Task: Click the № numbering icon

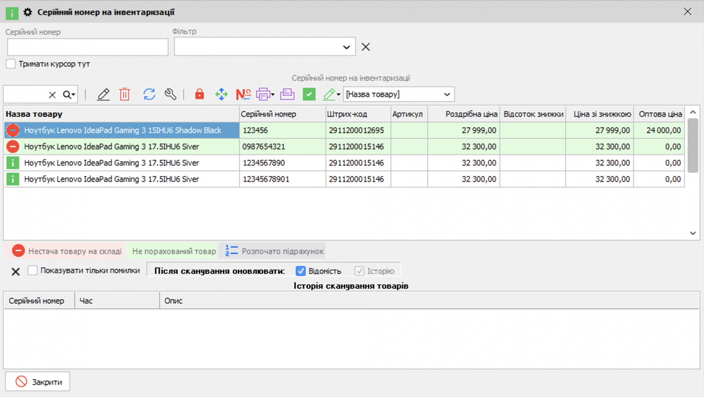Action: point(242,94)
